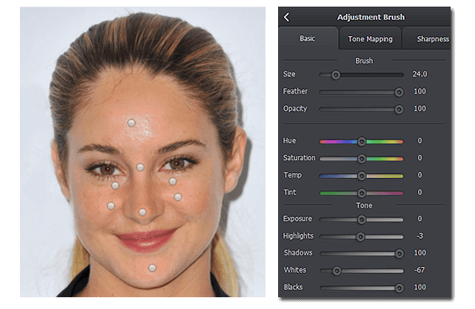Select the brush pin between the eyes
Image resolution: width=475 pixels, height=309 pixels.
pos(140,167)
